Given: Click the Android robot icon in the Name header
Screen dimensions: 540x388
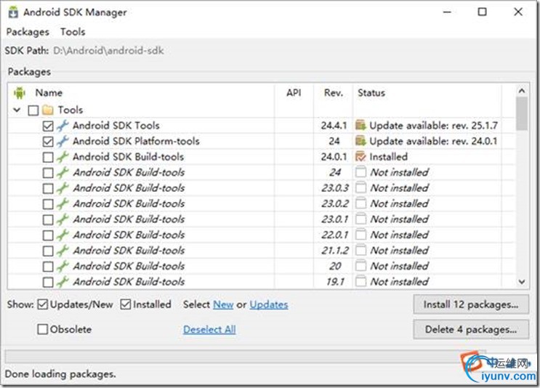Looking at the screenshot, I should click(x=20, y=93).
